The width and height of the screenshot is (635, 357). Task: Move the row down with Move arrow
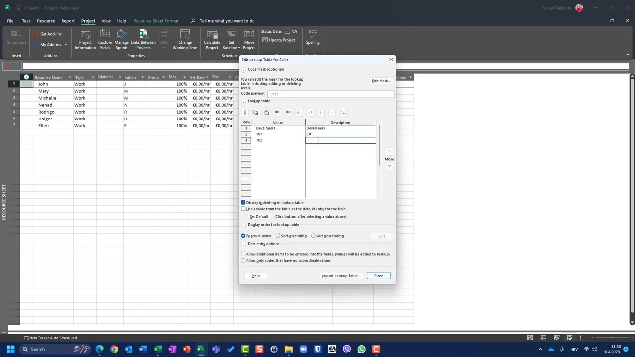tap(389, 166)
